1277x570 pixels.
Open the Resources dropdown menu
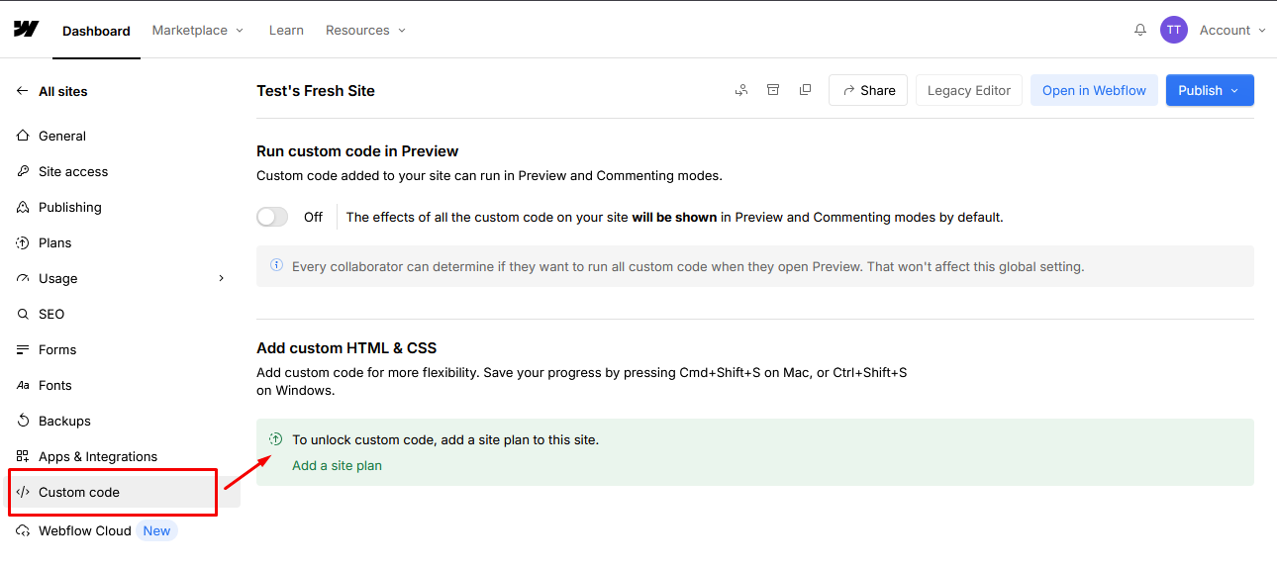coord(366,30)
